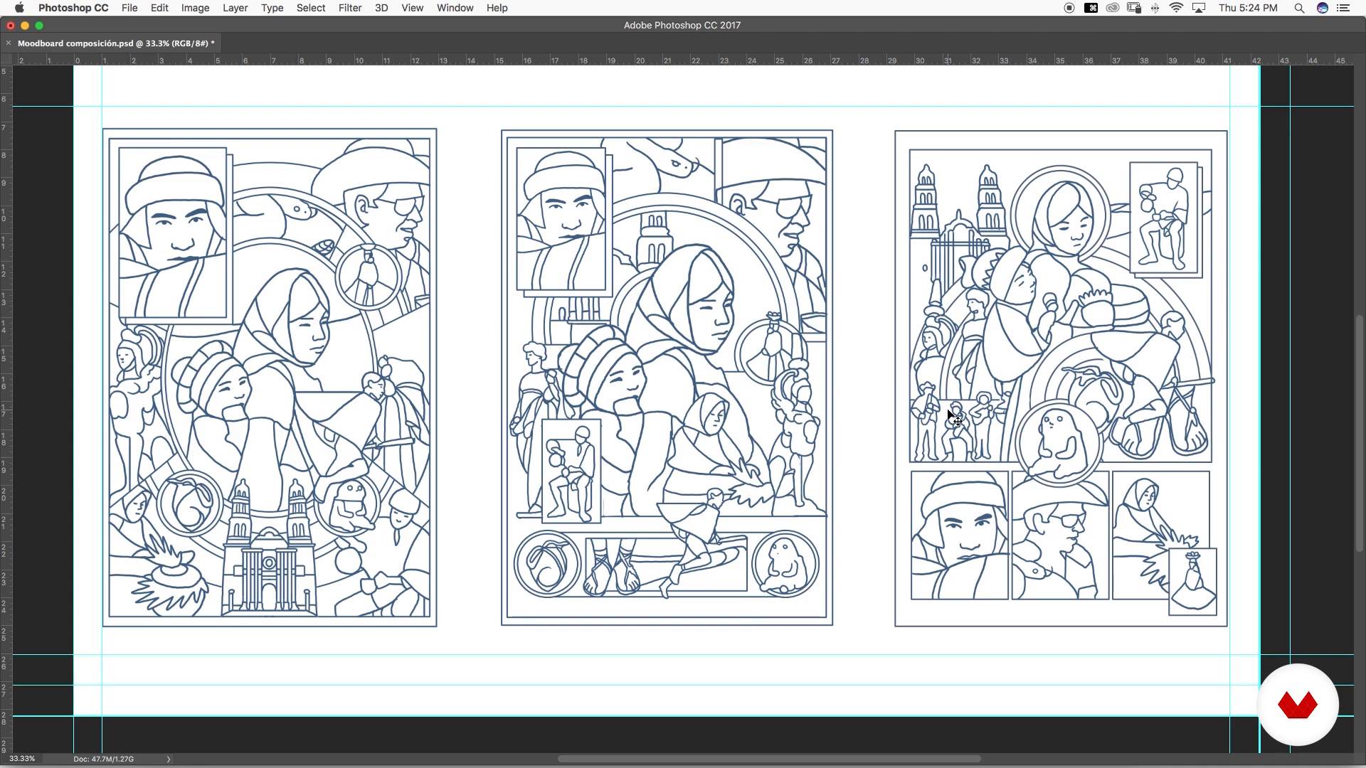Click the vertical scrollbar thumb

(x=1360, y=433)
